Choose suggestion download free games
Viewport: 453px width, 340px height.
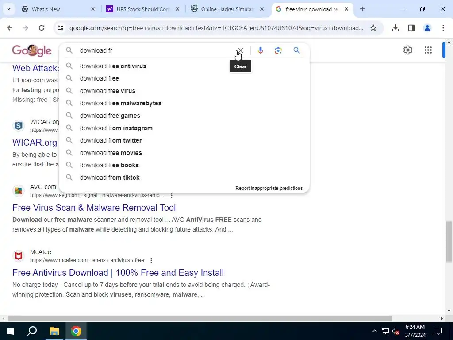[184, 116]
